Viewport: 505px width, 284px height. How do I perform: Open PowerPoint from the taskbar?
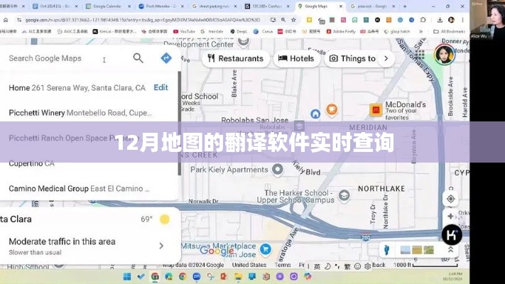(224, 277)
